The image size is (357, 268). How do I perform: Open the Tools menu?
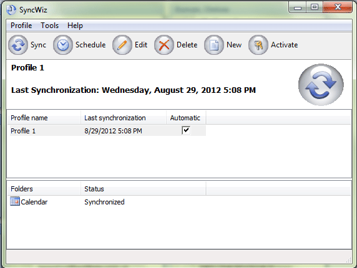[50, 26]
